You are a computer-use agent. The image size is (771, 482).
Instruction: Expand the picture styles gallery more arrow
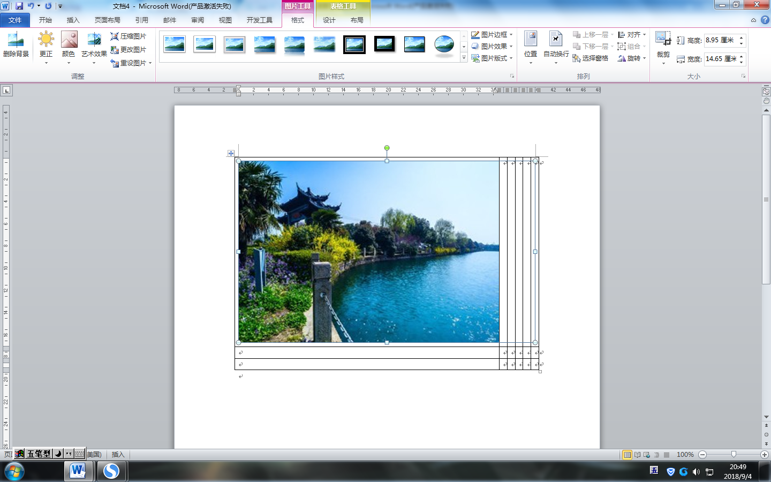click(x=464, y=58)
